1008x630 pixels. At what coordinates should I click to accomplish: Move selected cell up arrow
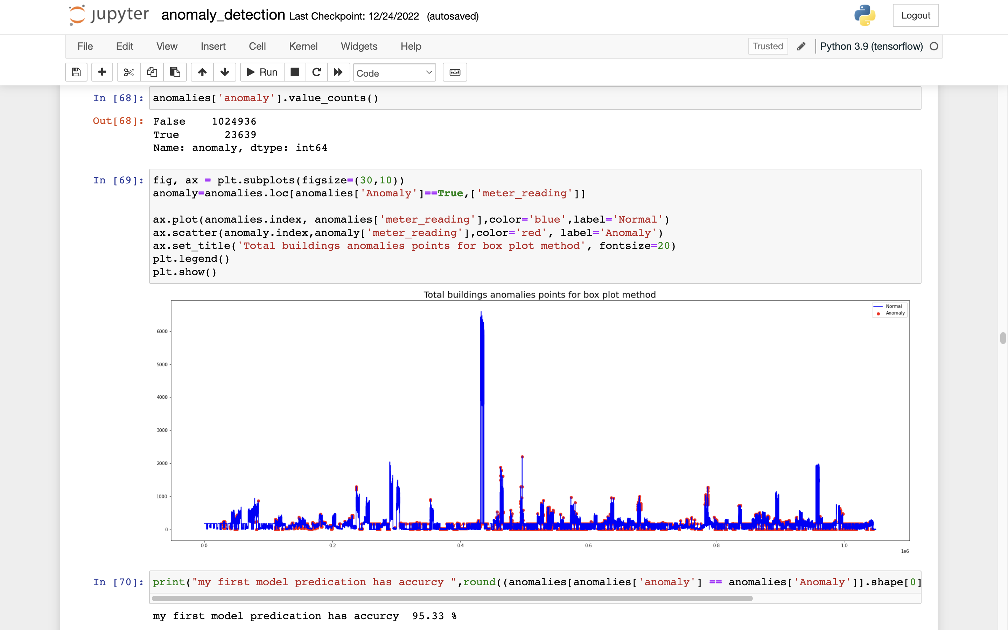tap(202, 72)
